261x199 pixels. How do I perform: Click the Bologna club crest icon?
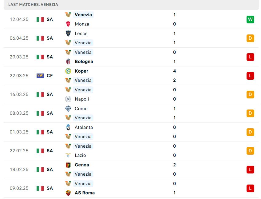68,62
